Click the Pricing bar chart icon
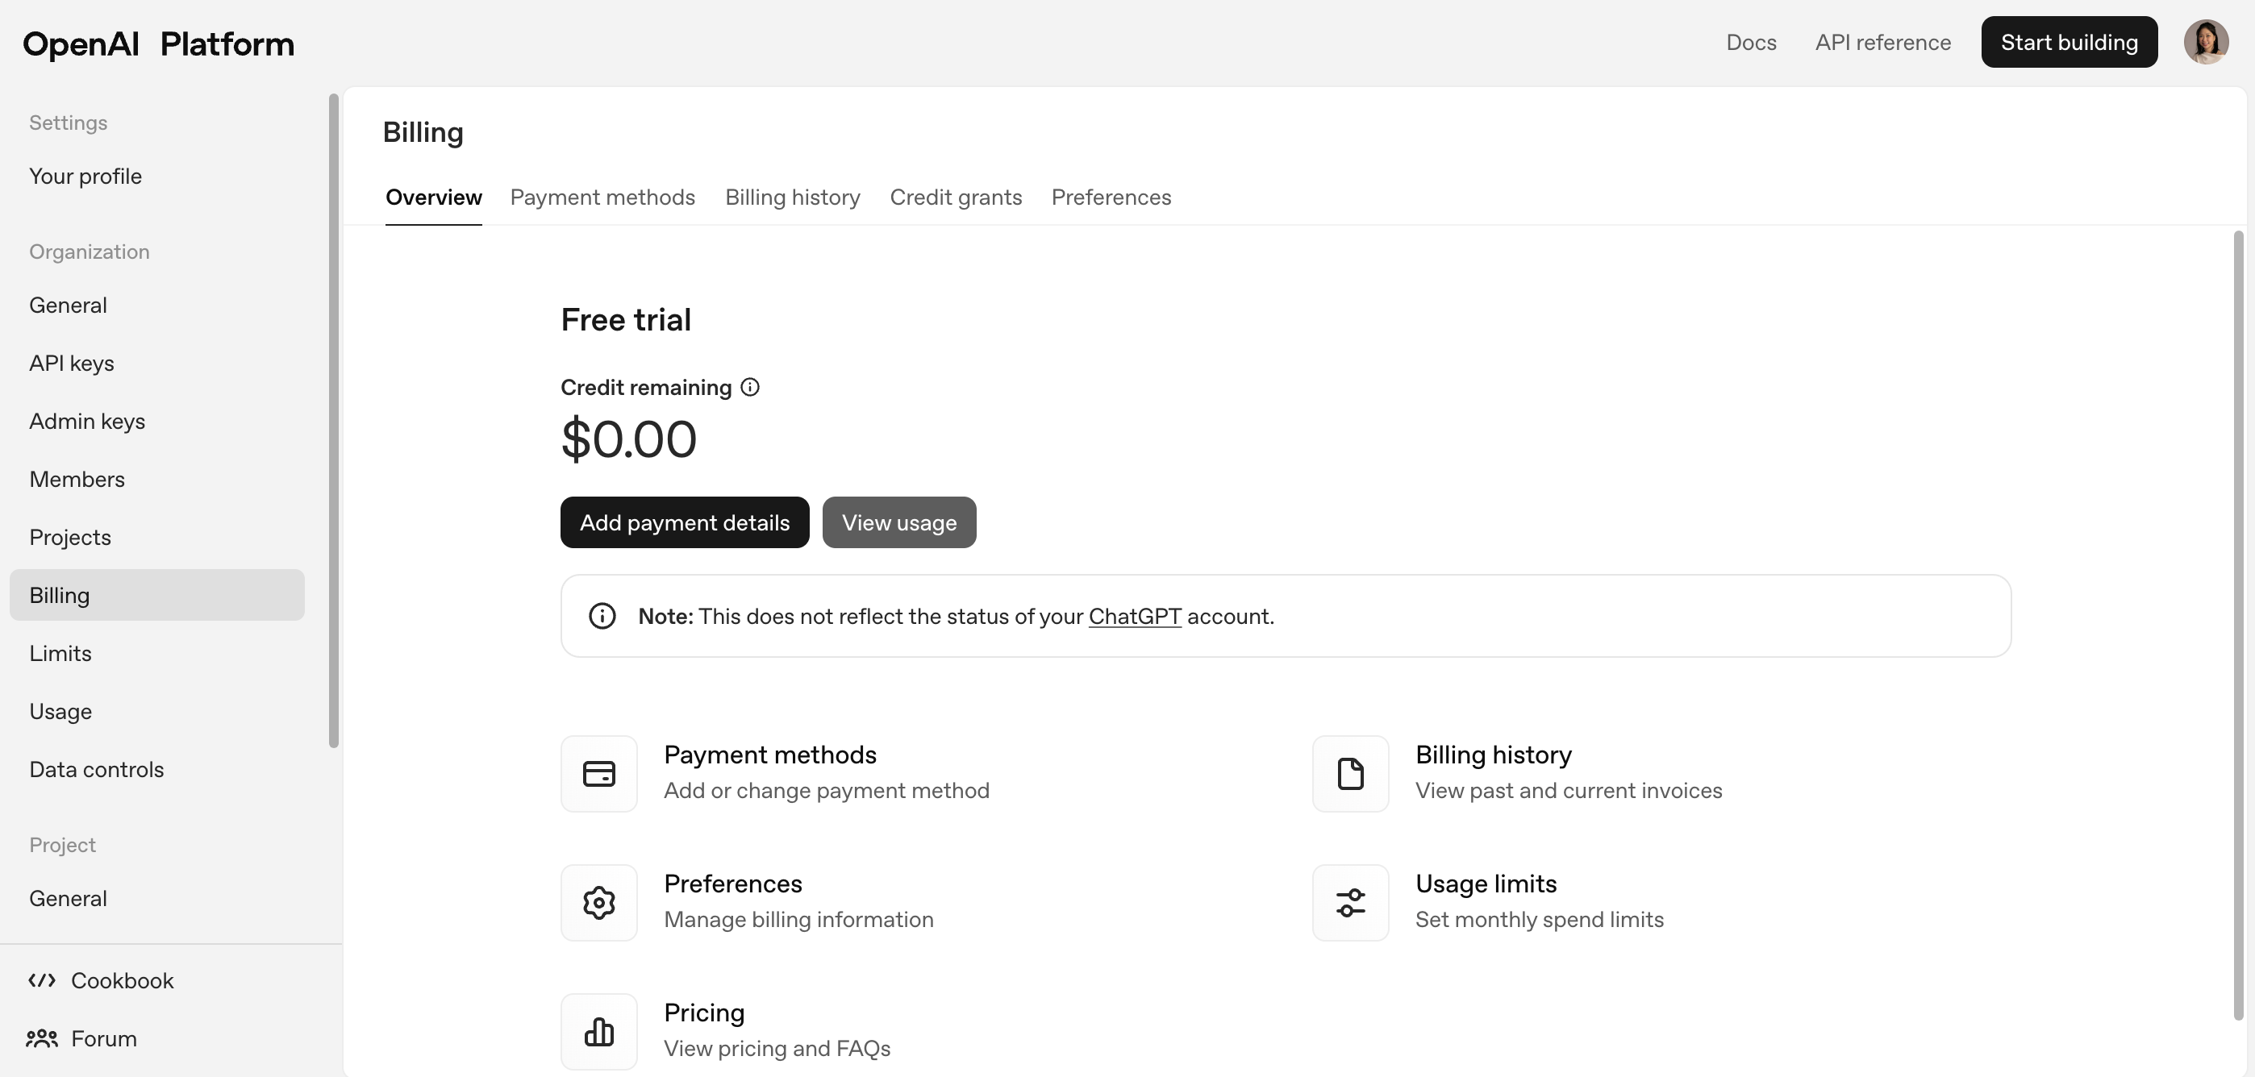 [x=598, y=1030]
